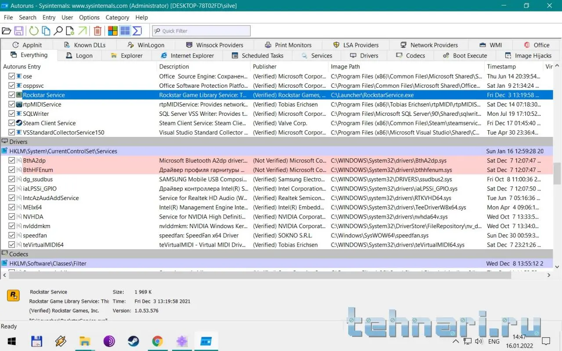The width and height of the screenshot is (562, 351).
Task: Open the File menu
Action: click(8, 18)
